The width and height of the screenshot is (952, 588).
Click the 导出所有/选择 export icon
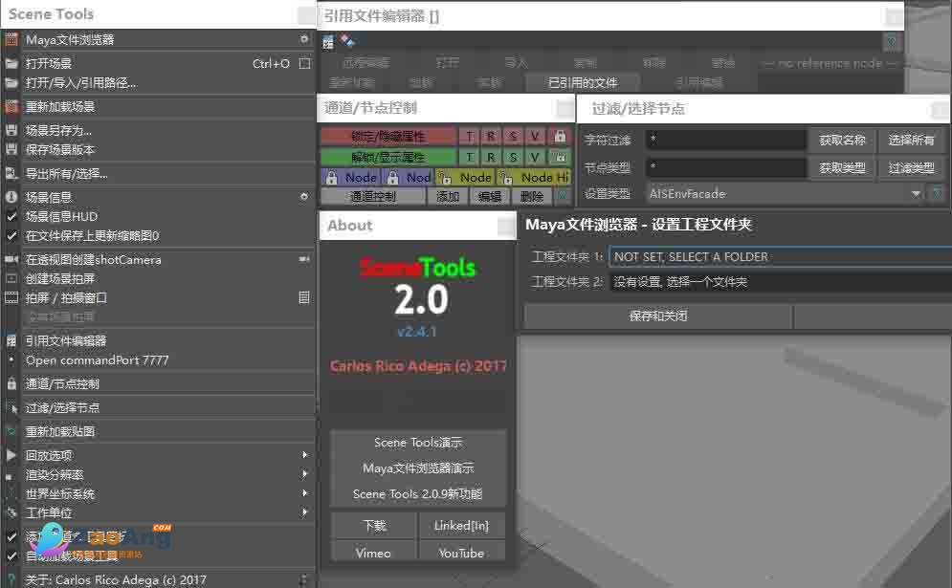point(11,174)
